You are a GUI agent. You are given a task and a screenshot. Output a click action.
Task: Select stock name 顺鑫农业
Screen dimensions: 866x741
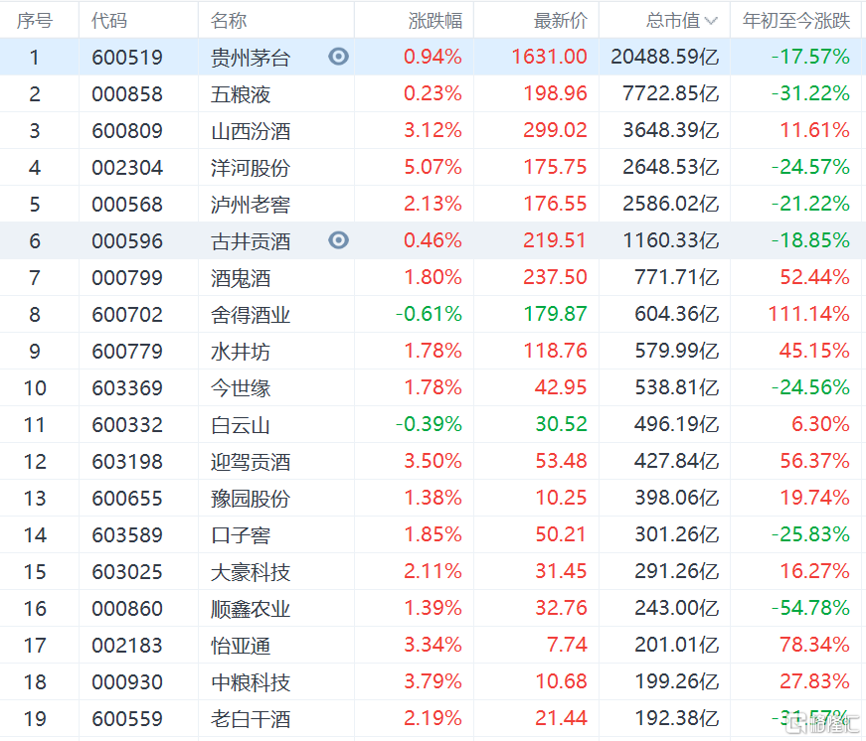point(251,609)
